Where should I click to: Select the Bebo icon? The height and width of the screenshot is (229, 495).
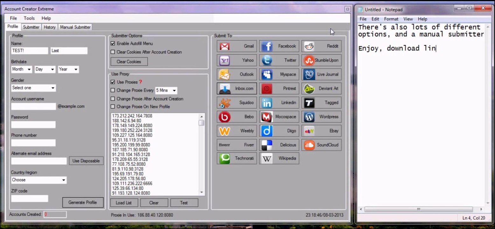(224, 117)
